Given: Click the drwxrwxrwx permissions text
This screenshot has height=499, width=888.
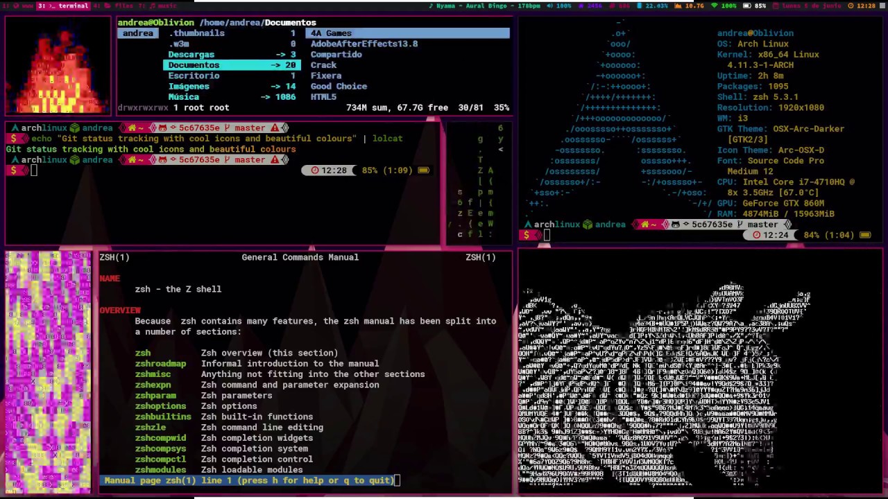Looking at the screenshot, I should pos(143,107).
